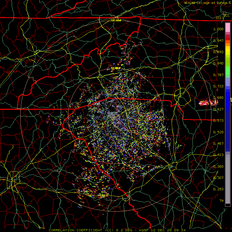Click the 0.520 scale value
Viewport: 232px width, 232px height.
click(218, 132)
